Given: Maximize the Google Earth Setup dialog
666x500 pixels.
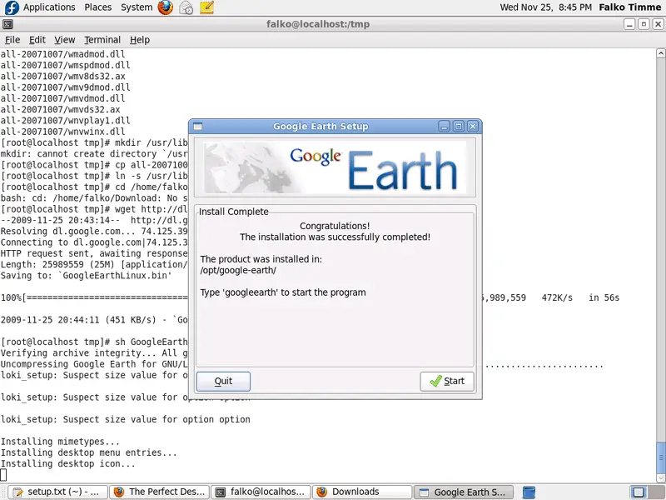Looking at the screenshot, I should pyautogui.click(x=459, y=127).
